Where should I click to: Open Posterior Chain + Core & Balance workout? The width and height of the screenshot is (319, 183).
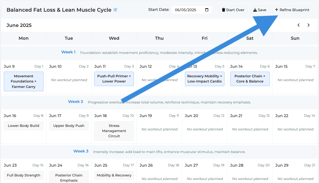(x=250, y=79)
